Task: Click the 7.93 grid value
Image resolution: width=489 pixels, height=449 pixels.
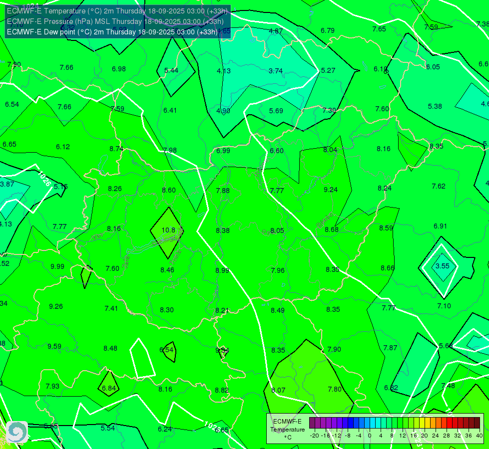Action: (52, 386)
